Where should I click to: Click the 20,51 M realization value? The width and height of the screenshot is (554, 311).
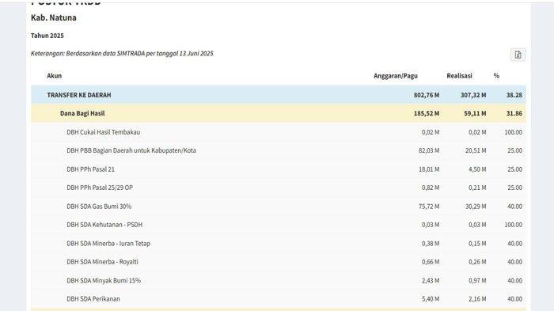(476, 150)
